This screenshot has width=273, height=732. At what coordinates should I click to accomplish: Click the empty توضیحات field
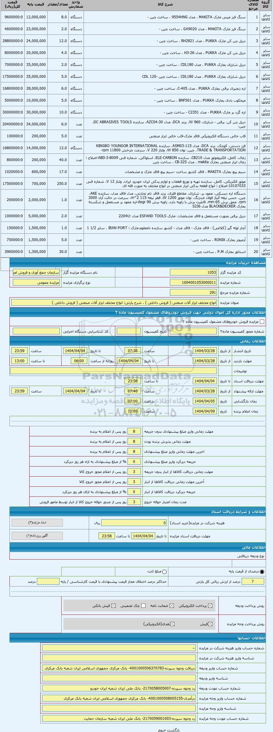pos(113,371)
